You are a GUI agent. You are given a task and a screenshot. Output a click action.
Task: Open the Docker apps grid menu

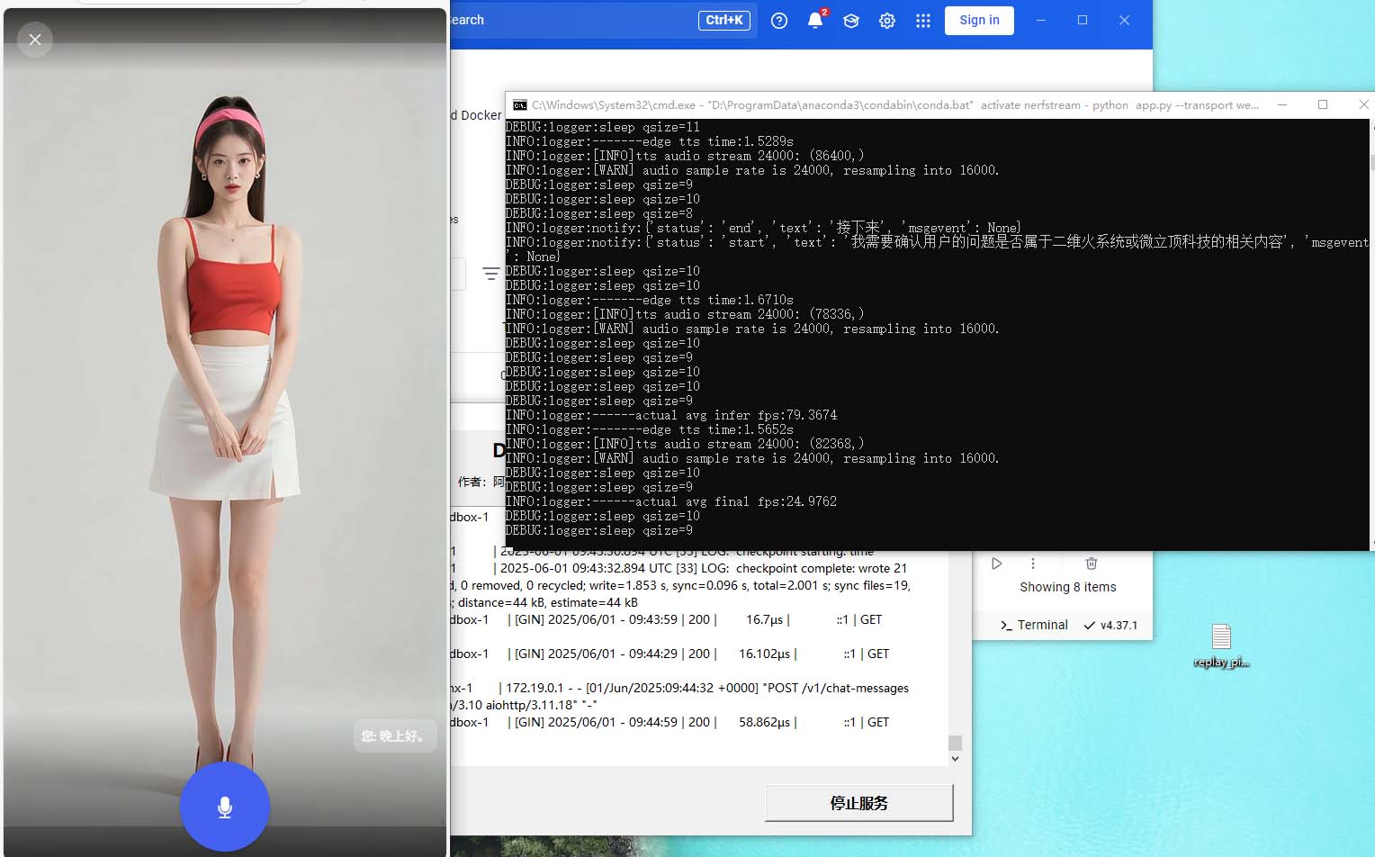click(x=923, y=21)
